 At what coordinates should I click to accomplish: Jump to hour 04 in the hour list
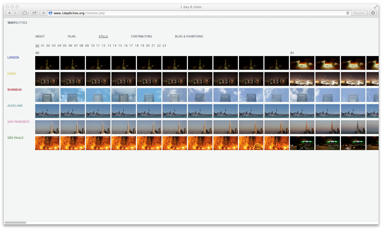point(59,46)
